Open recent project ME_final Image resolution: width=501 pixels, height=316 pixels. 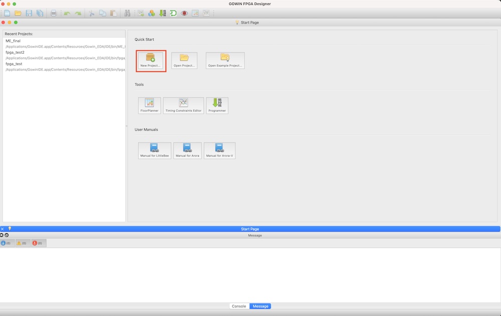coord(13,41)
